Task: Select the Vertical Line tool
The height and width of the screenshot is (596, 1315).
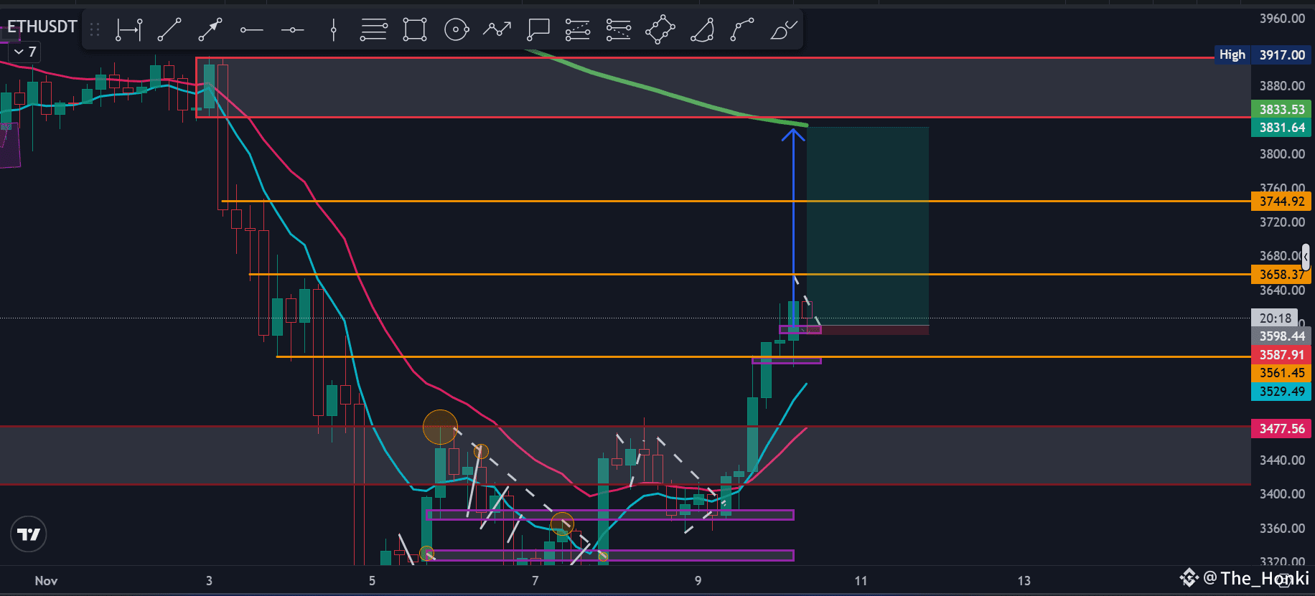Action: tap(333, 30)
